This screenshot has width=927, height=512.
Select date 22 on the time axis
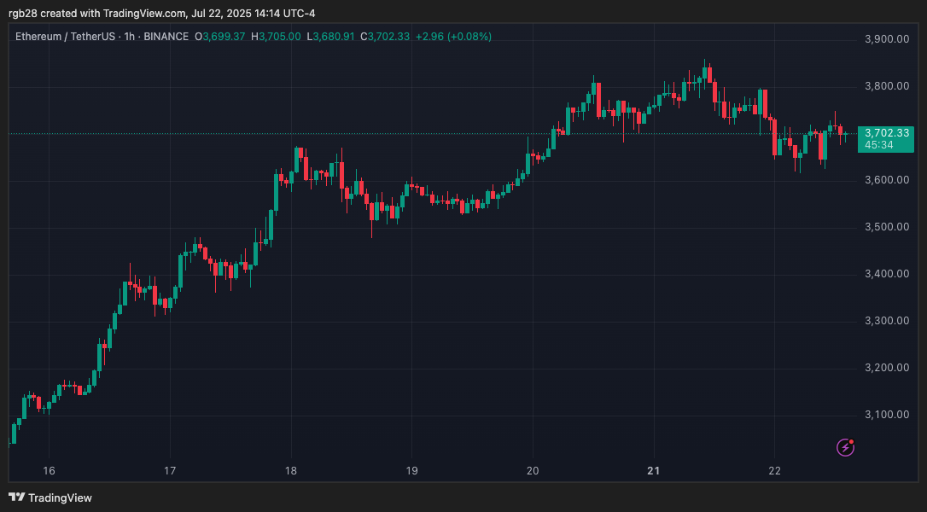774,471
